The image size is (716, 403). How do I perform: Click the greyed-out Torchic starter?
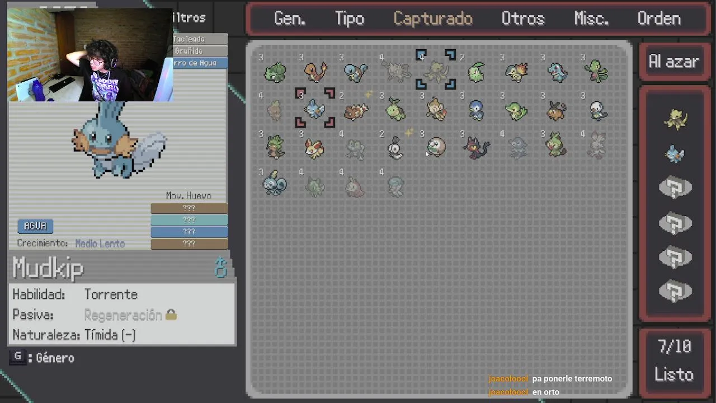pyautogui.click(x=275, y=111)
